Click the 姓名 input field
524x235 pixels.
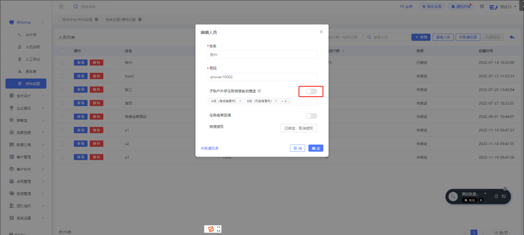tap(262, 55)
